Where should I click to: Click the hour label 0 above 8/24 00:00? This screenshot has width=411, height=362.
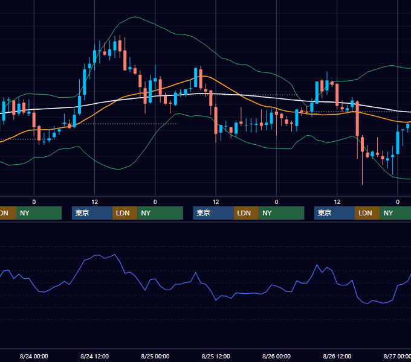pos(34,202)
